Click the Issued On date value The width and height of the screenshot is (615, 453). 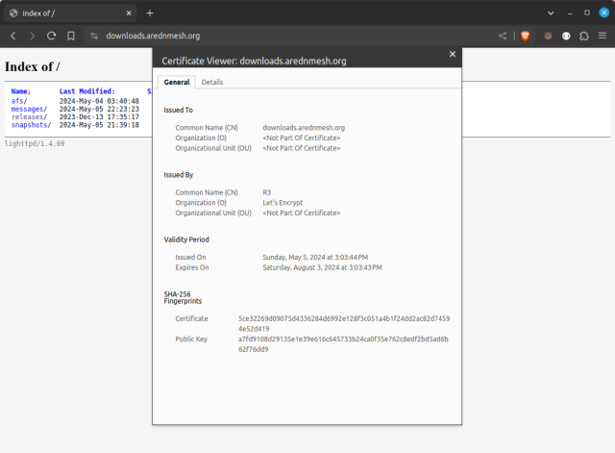315,257
